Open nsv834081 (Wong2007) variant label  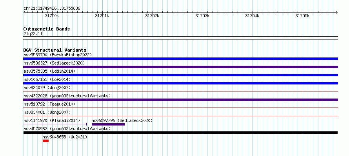tap(47, 112)
